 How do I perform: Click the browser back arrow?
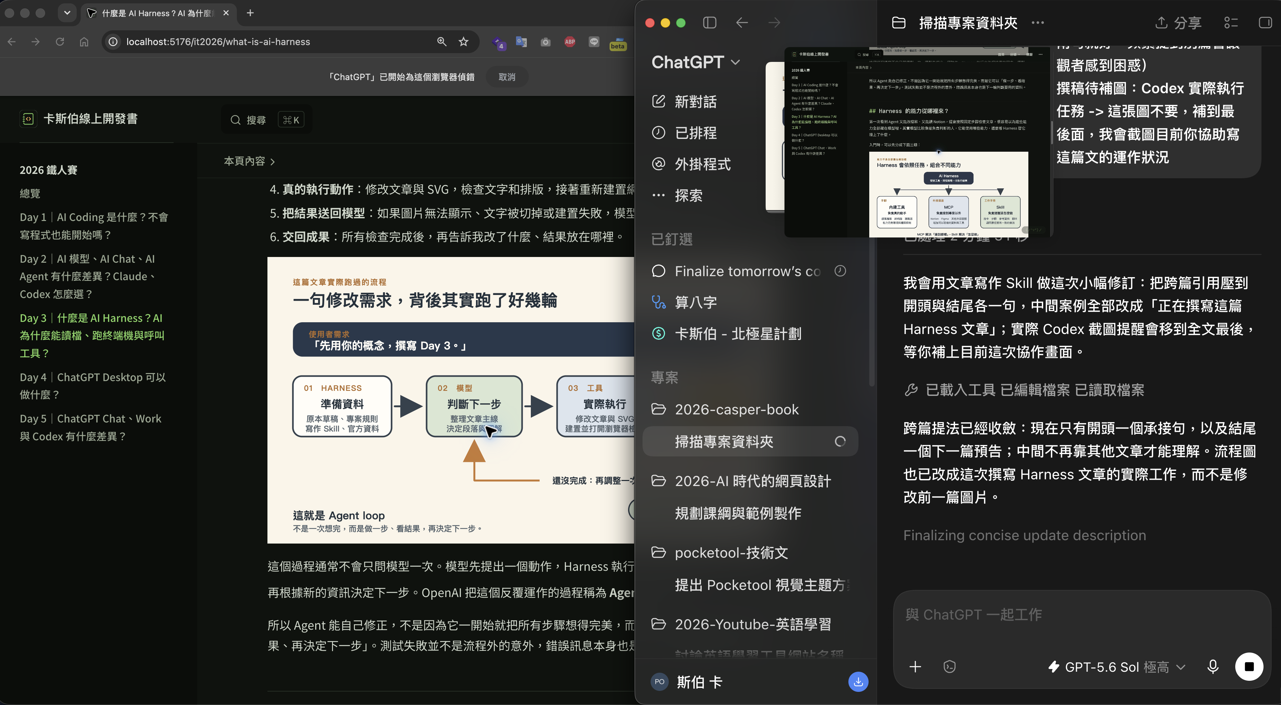tap(12, 42)
